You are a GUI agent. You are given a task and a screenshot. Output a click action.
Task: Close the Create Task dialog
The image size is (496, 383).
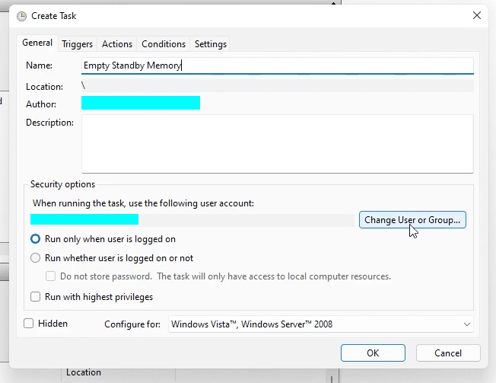[476, 15]
